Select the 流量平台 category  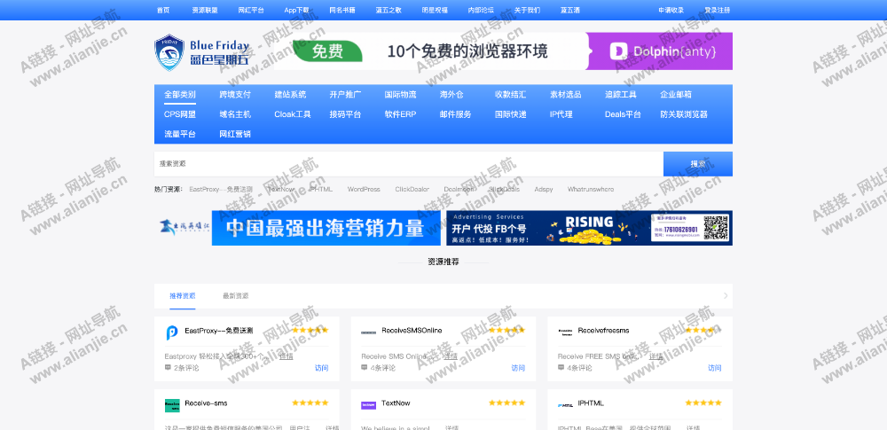[x=180, y=134]
